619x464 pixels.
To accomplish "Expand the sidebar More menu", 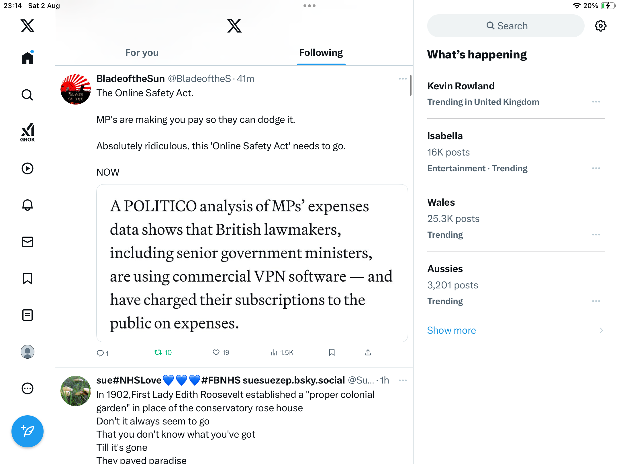I will tap(28, 388).
